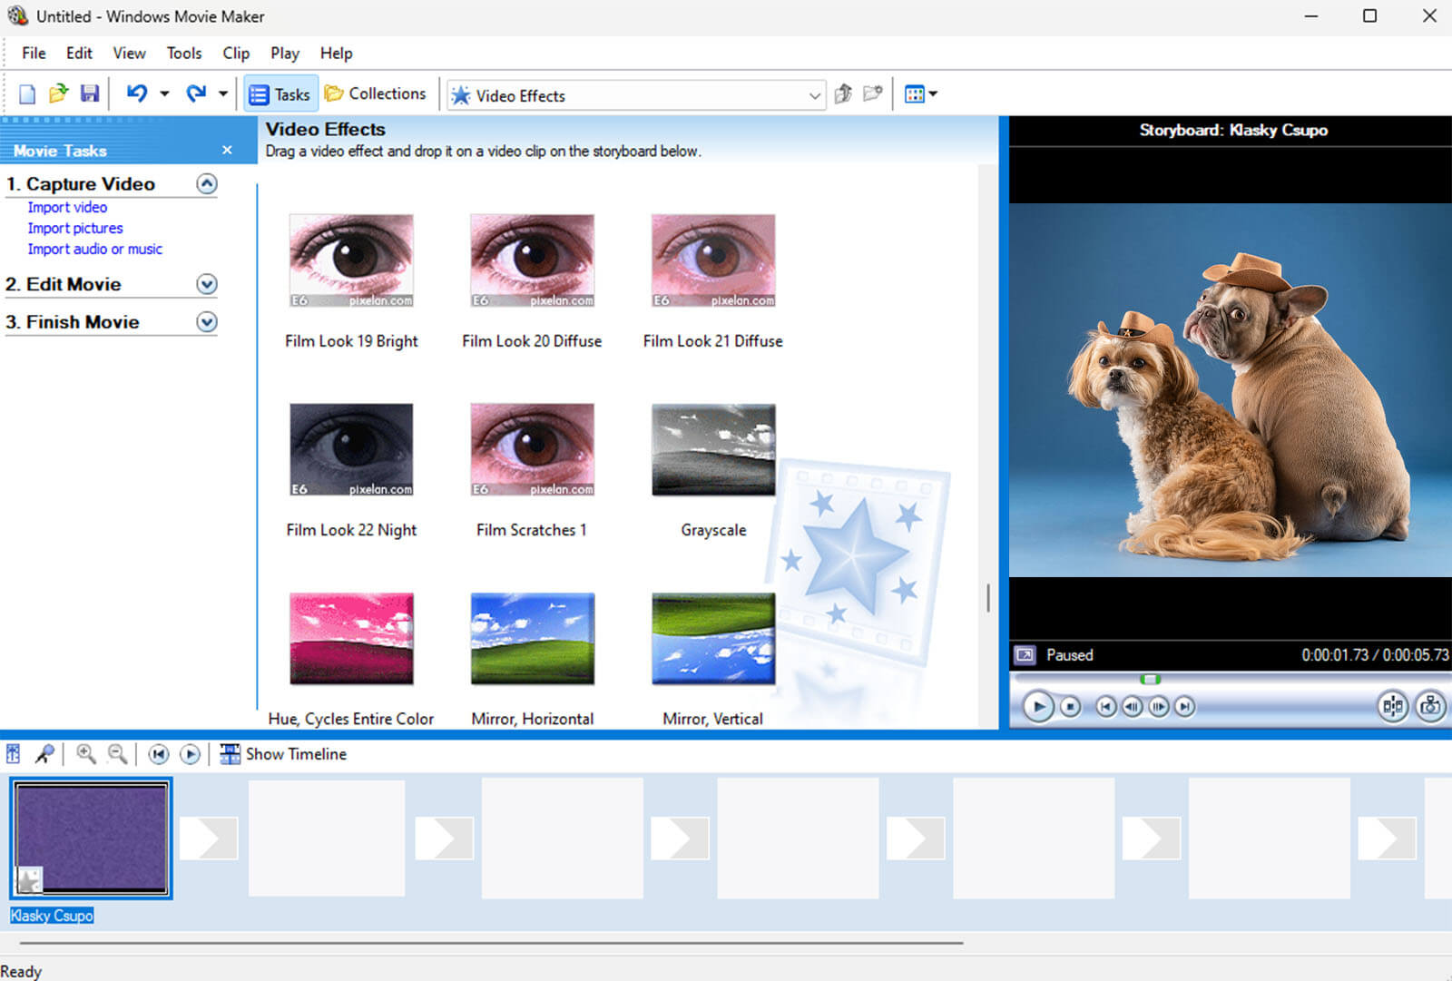Open a new project with the New icon

(x=27, y=93)
